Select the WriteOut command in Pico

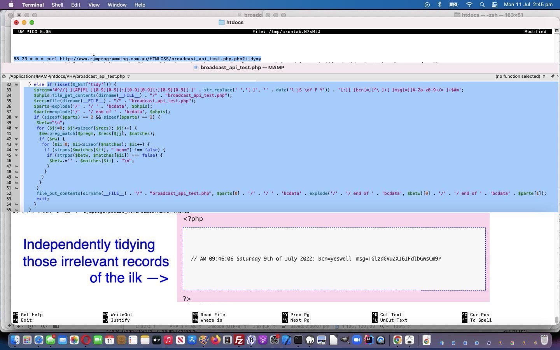click(x=117, y=315)
